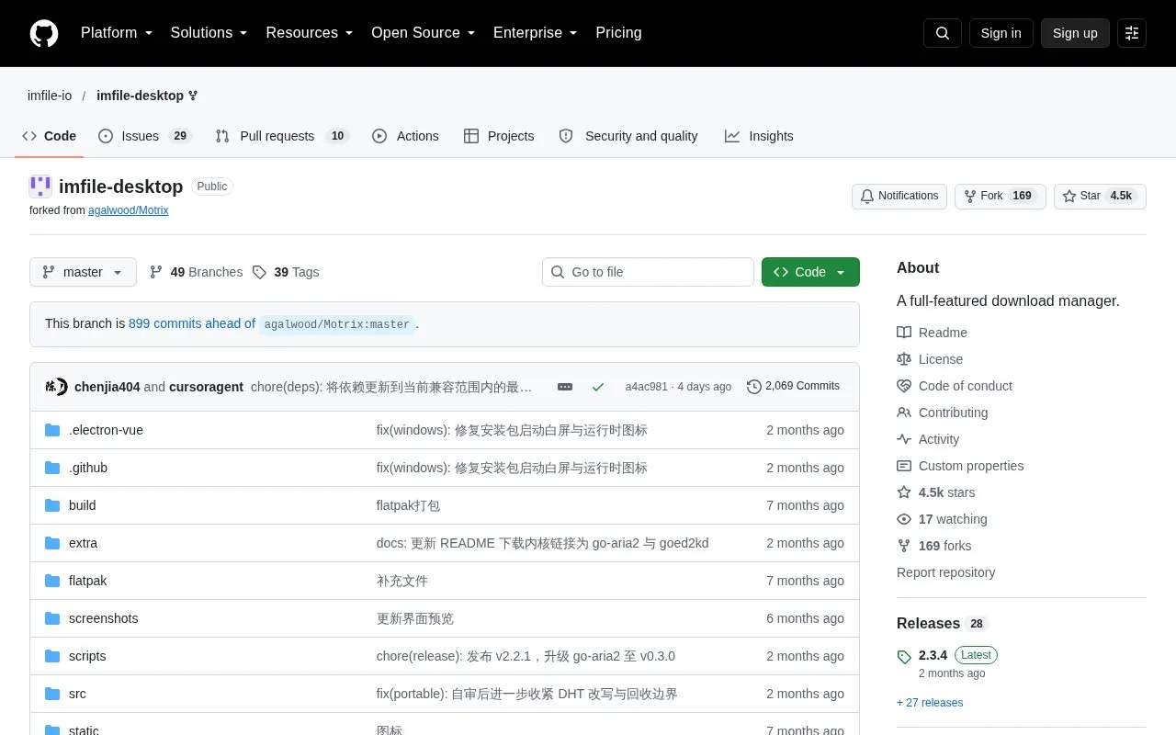The width and height of the screenshot is (1176, 735).
Task: Open the Insights tab
Action: [759, 136]
